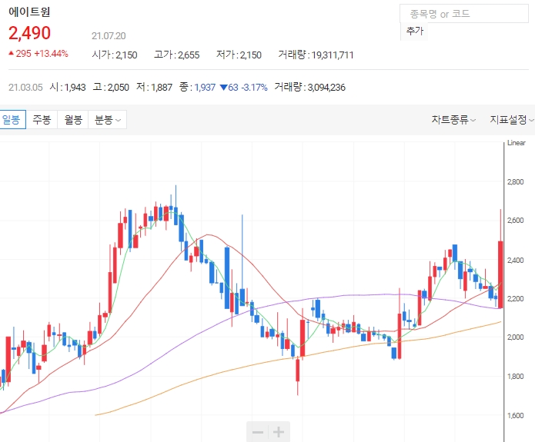Click the change value 295 +13.44%

(38, 54)
